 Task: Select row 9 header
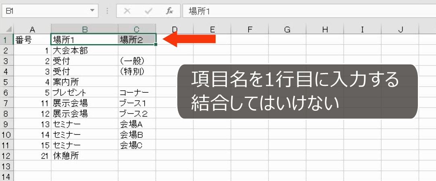[7, 124]
